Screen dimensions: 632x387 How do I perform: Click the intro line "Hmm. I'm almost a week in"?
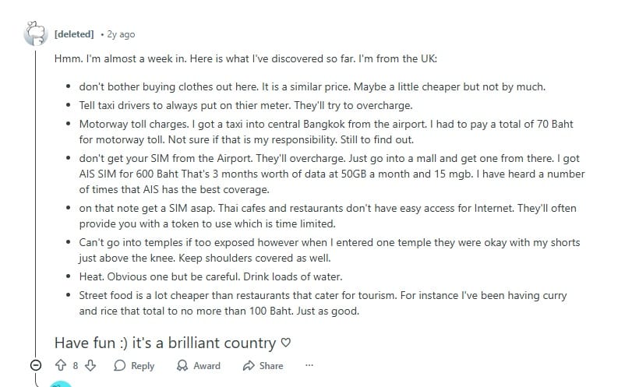(257, 59)
